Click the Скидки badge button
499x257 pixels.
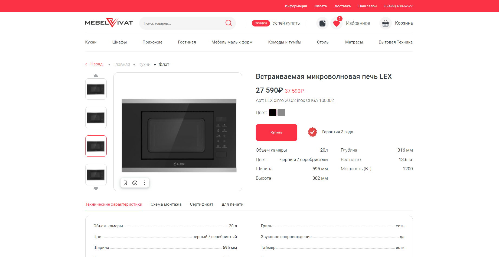pos(261,23)
